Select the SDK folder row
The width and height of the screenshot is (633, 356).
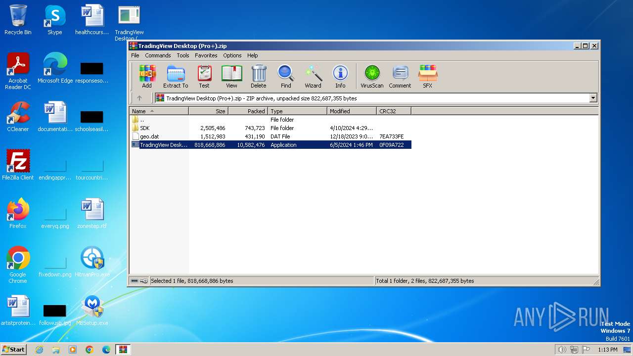[x=271, y=128]
